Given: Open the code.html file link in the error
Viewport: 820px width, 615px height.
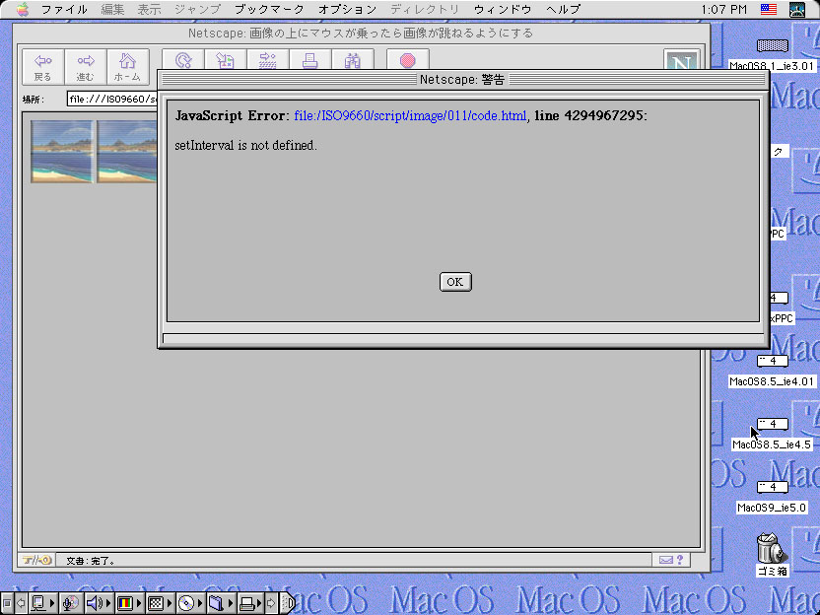Looking at the screenshot, I should 410,115.
